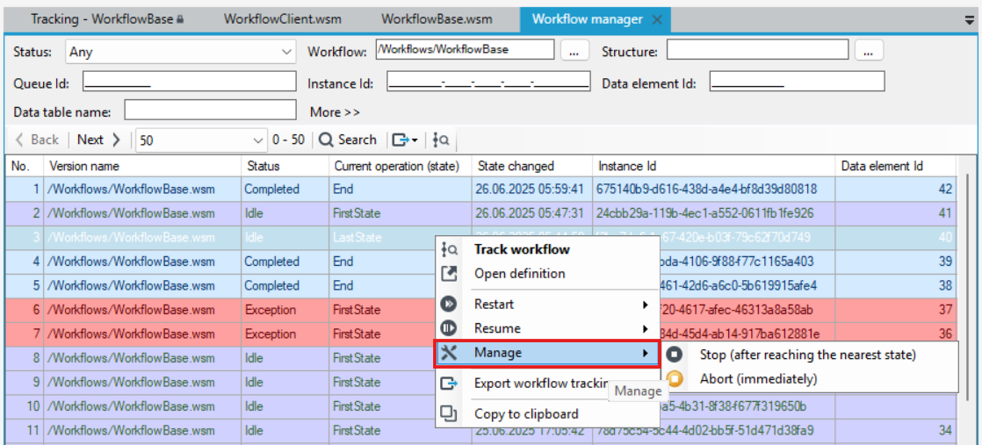Choose Track workflow from context menu

[x=522, y=249]
